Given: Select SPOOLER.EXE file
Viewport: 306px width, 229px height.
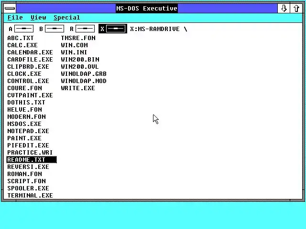Looking at the screenshot, I should [x=28, y=188].
